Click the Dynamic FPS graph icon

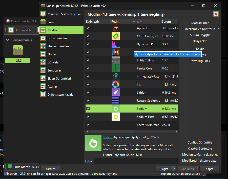click(116, 44)
